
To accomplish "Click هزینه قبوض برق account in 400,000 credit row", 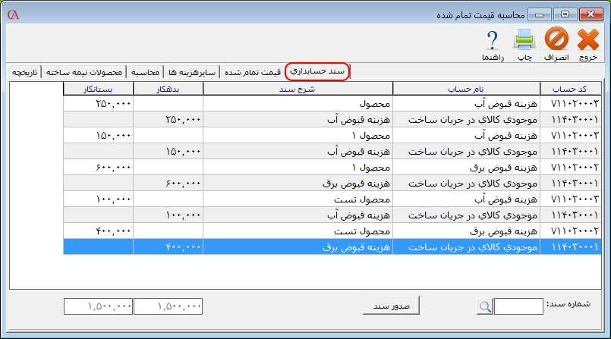I will [467, 231].
